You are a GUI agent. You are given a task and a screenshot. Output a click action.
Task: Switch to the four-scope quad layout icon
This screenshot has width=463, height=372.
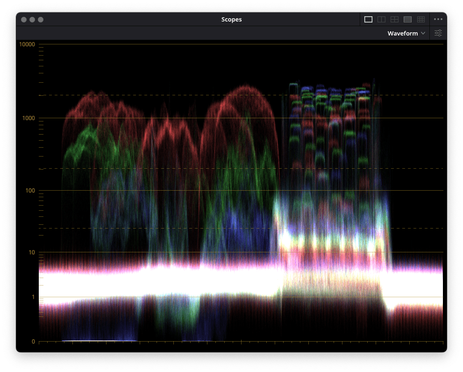coord(394,19)
